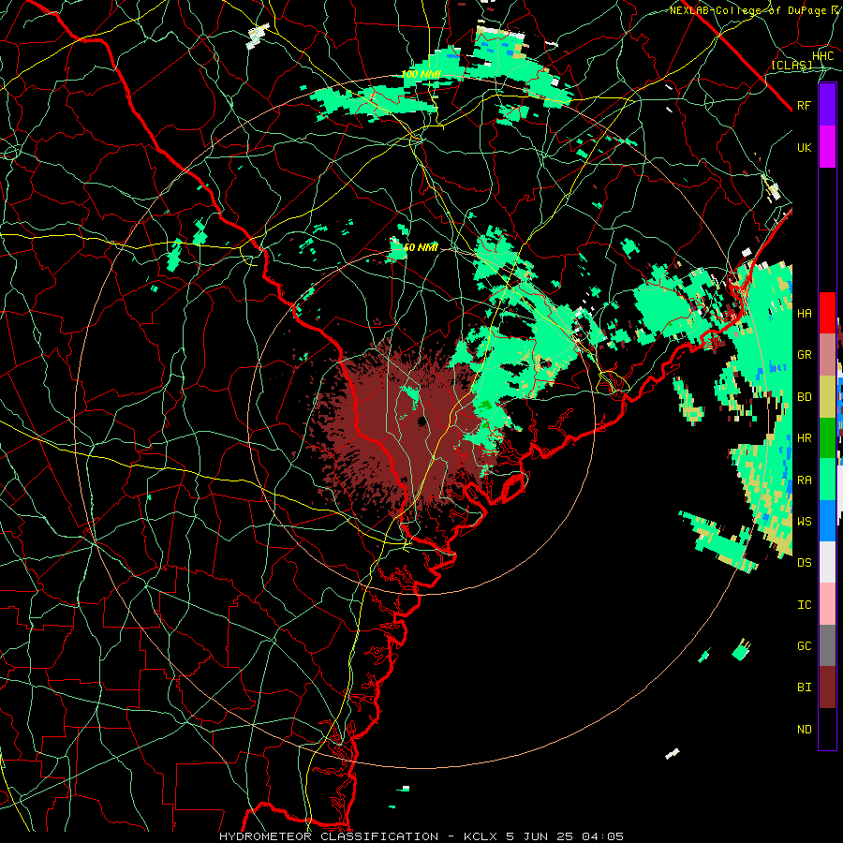Click the BD legend label
Screen dimensions: 843x843
pos(805,397)
